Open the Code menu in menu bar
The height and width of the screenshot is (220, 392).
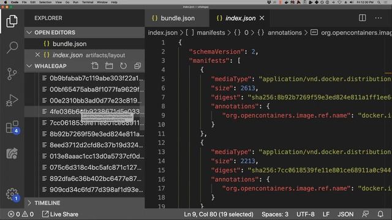tap(15, 2)
